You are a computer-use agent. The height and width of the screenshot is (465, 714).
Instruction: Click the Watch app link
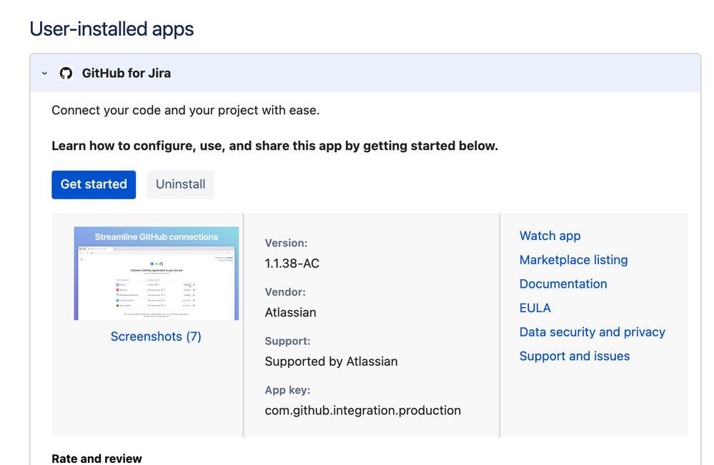pyautogui.click(x=550, y=236)
